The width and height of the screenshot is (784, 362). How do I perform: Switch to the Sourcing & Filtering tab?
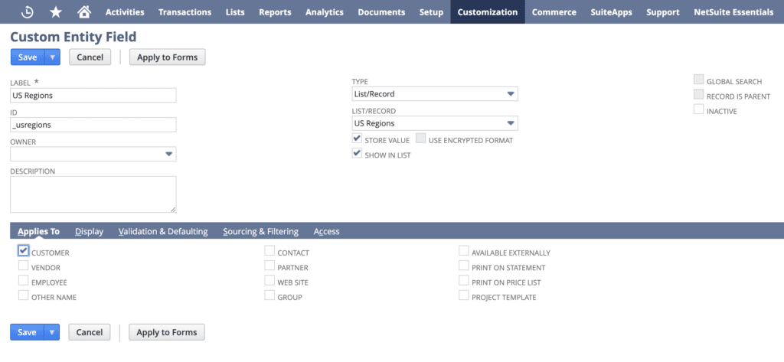coord(260,231)
